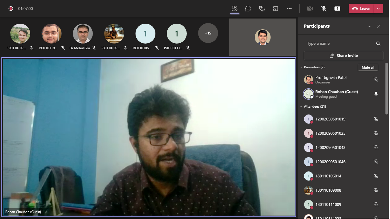Image resolution: width=390 pixels, height=219 pixels.
Task: Click the participants list scrollbar
Action: [x=386, y=88]
